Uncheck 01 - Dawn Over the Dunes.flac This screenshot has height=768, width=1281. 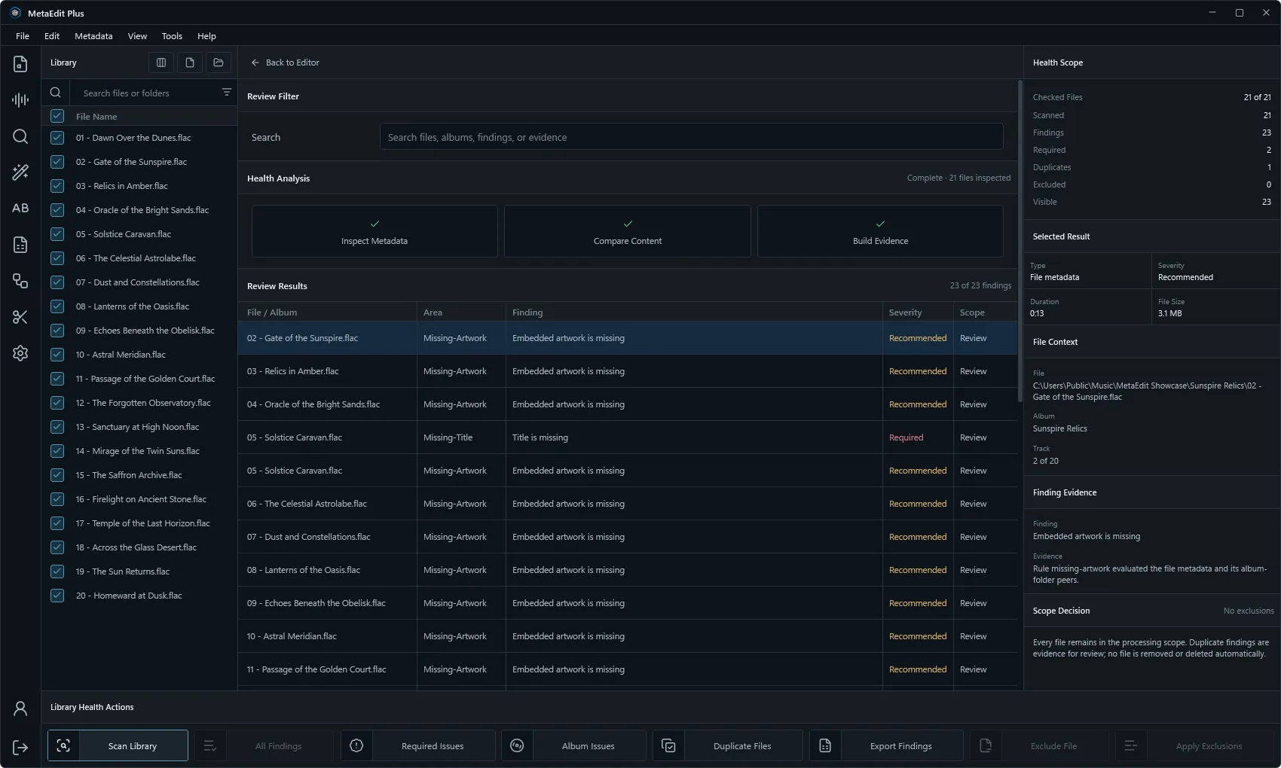coord(57,138)
